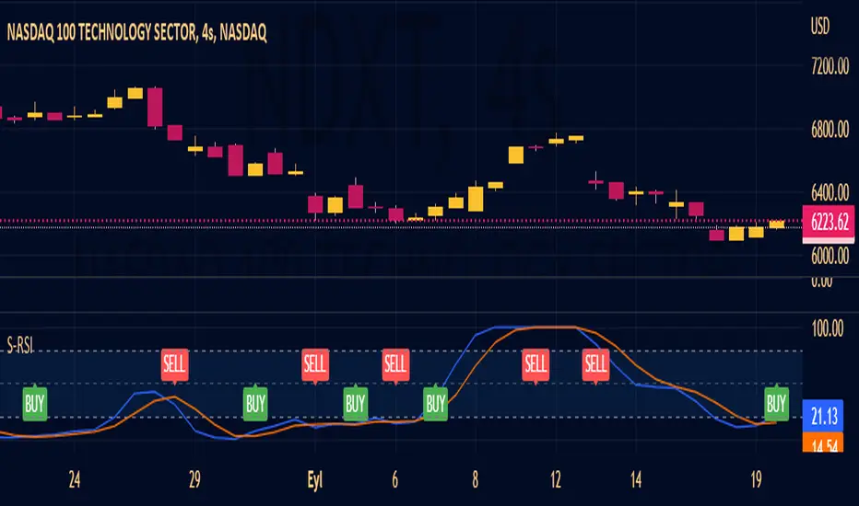
Task: Click the 12 date label on time axis
Action: [556, 480]
